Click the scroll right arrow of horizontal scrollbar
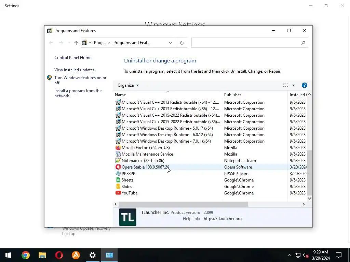Image resolution: width=350 pixels, height=262 pixels. click(x=304, y=204)
